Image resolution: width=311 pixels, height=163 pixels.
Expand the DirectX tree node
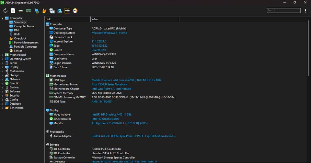point(2,83)
